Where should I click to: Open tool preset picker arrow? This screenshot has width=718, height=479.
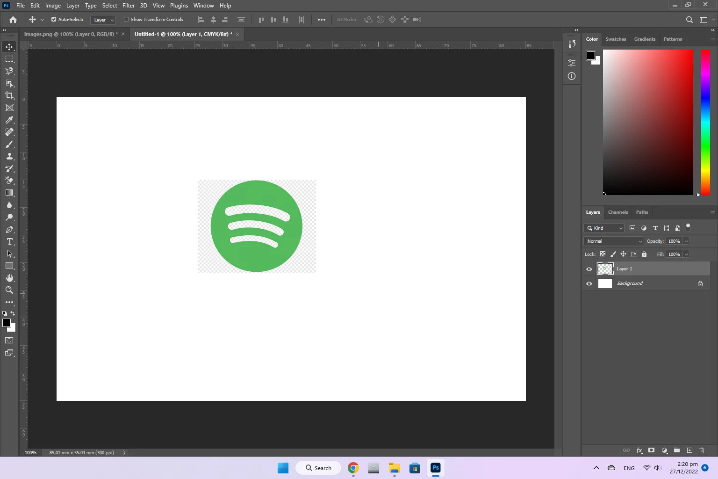[x=42, y=20]
